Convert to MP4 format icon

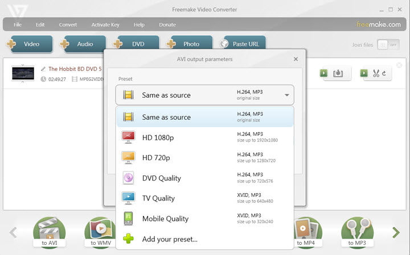pos(308,232)
